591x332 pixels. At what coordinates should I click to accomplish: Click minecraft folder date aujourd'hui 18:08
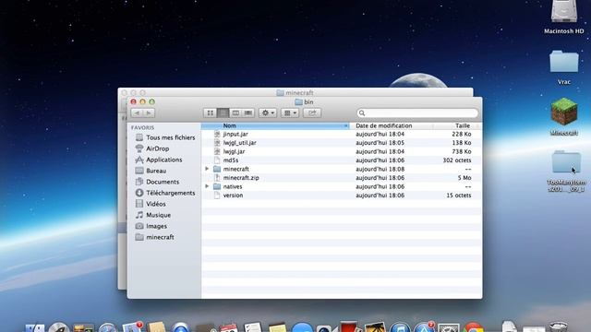pos(380,169)
